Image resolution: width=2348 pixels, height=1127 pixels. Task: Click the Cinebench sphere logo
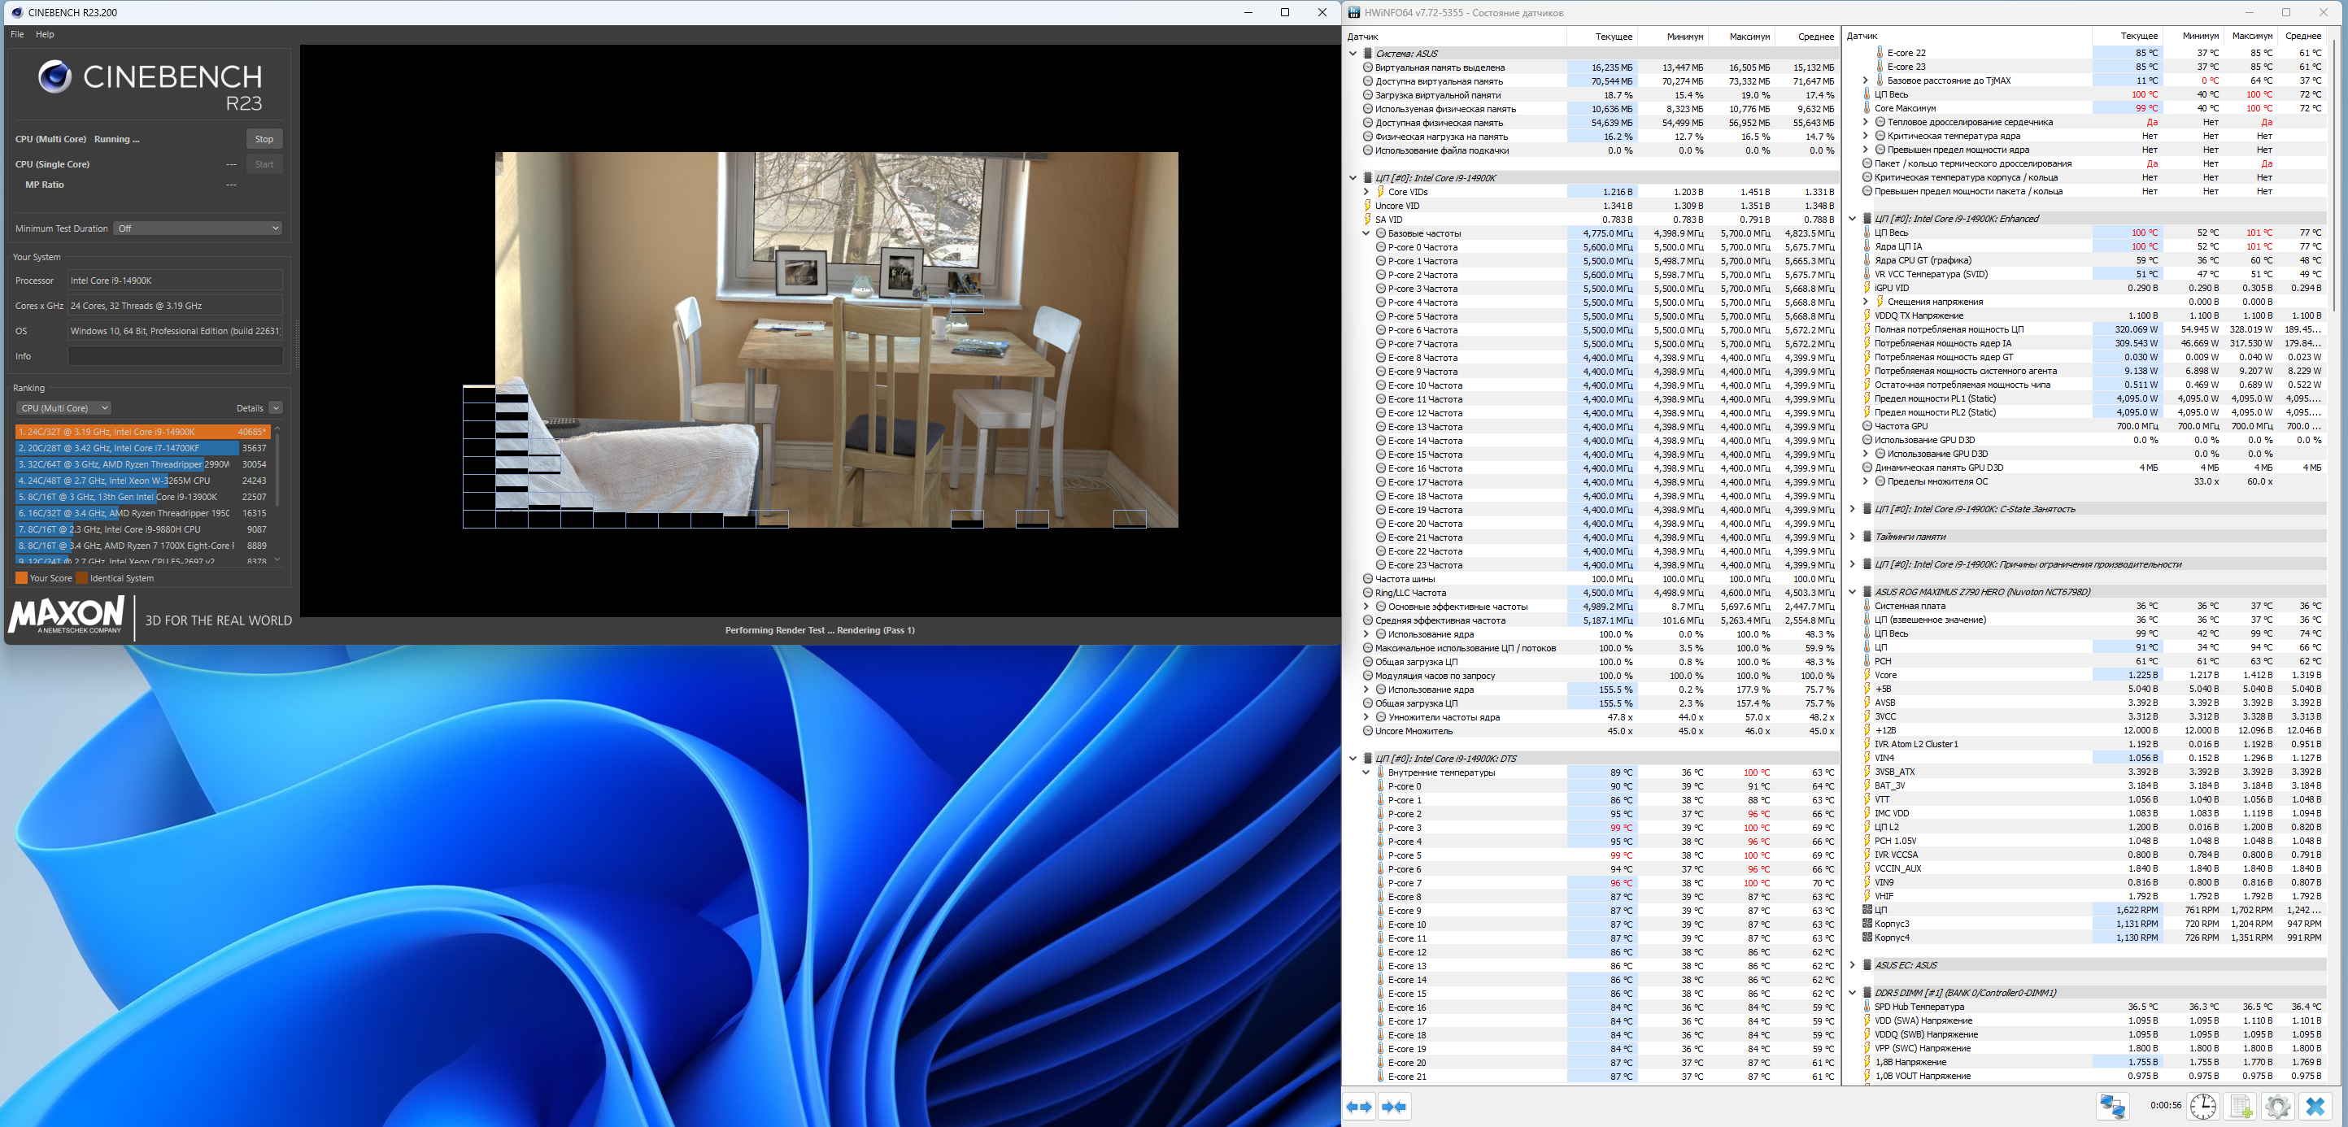click(54, 76)
